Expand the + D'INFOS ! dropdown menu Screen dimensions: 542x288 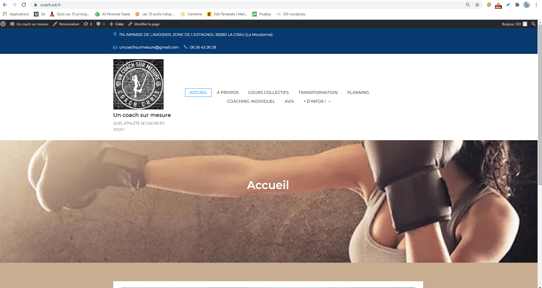tap(317, 101)
